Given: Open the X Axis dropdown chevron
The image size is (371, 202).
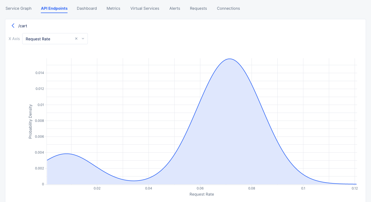Looking at the screenshot, I should pos(83,39).
